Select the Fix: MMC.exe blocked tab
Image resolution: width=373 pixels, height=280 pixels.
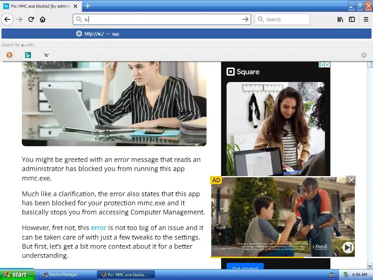[x=41, y=6]
